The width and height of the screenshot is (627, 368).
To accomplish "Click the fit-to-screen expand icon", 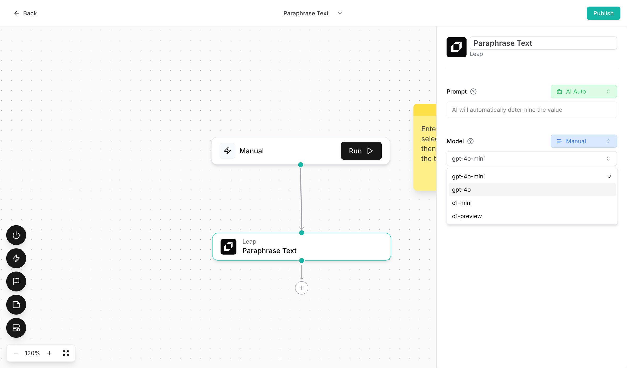I will [x=66, y=353].
